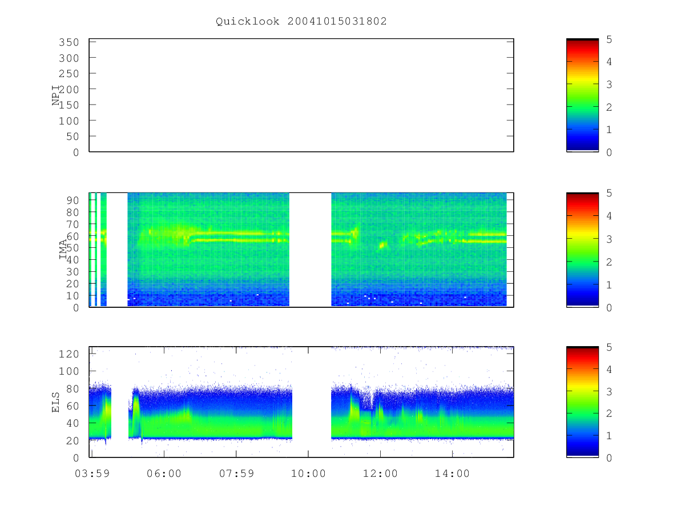
Task: Click the 14:00 time axis label
Action: click(452, 473)
